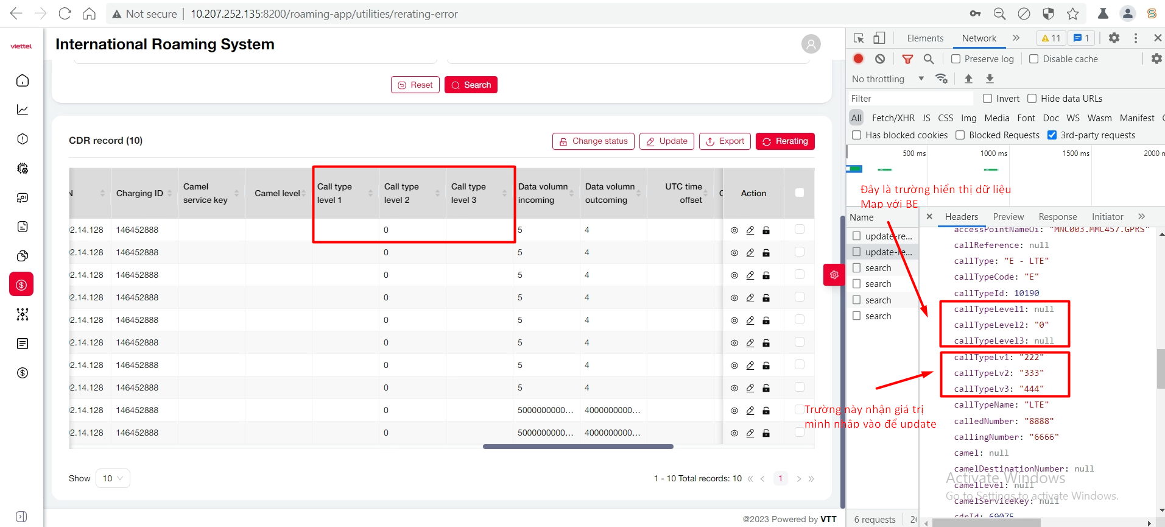Toggle the Disable cache checkbox

[x=1034, y=59]
